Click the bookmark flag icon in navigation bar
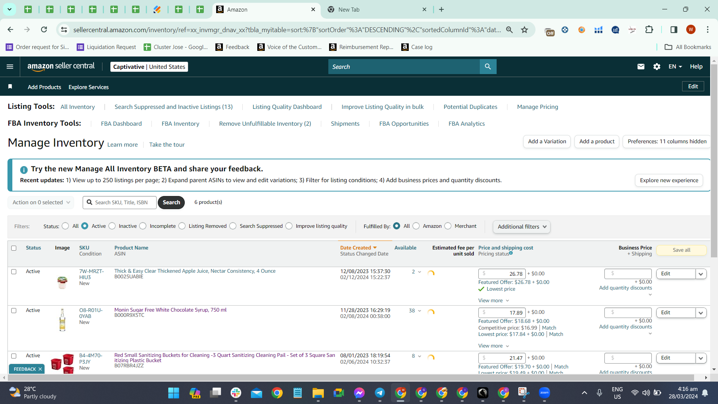This screenshot has width=718, height=404. [10, 87]
